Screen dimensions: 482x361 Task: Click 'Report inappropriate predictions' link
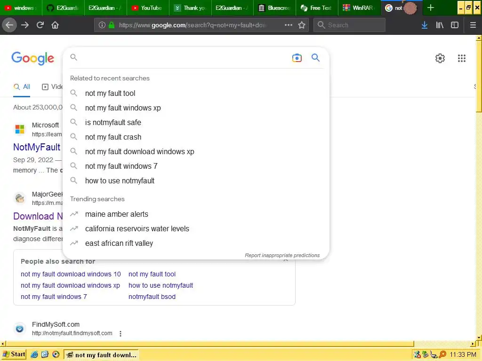(x=282, y=255)
